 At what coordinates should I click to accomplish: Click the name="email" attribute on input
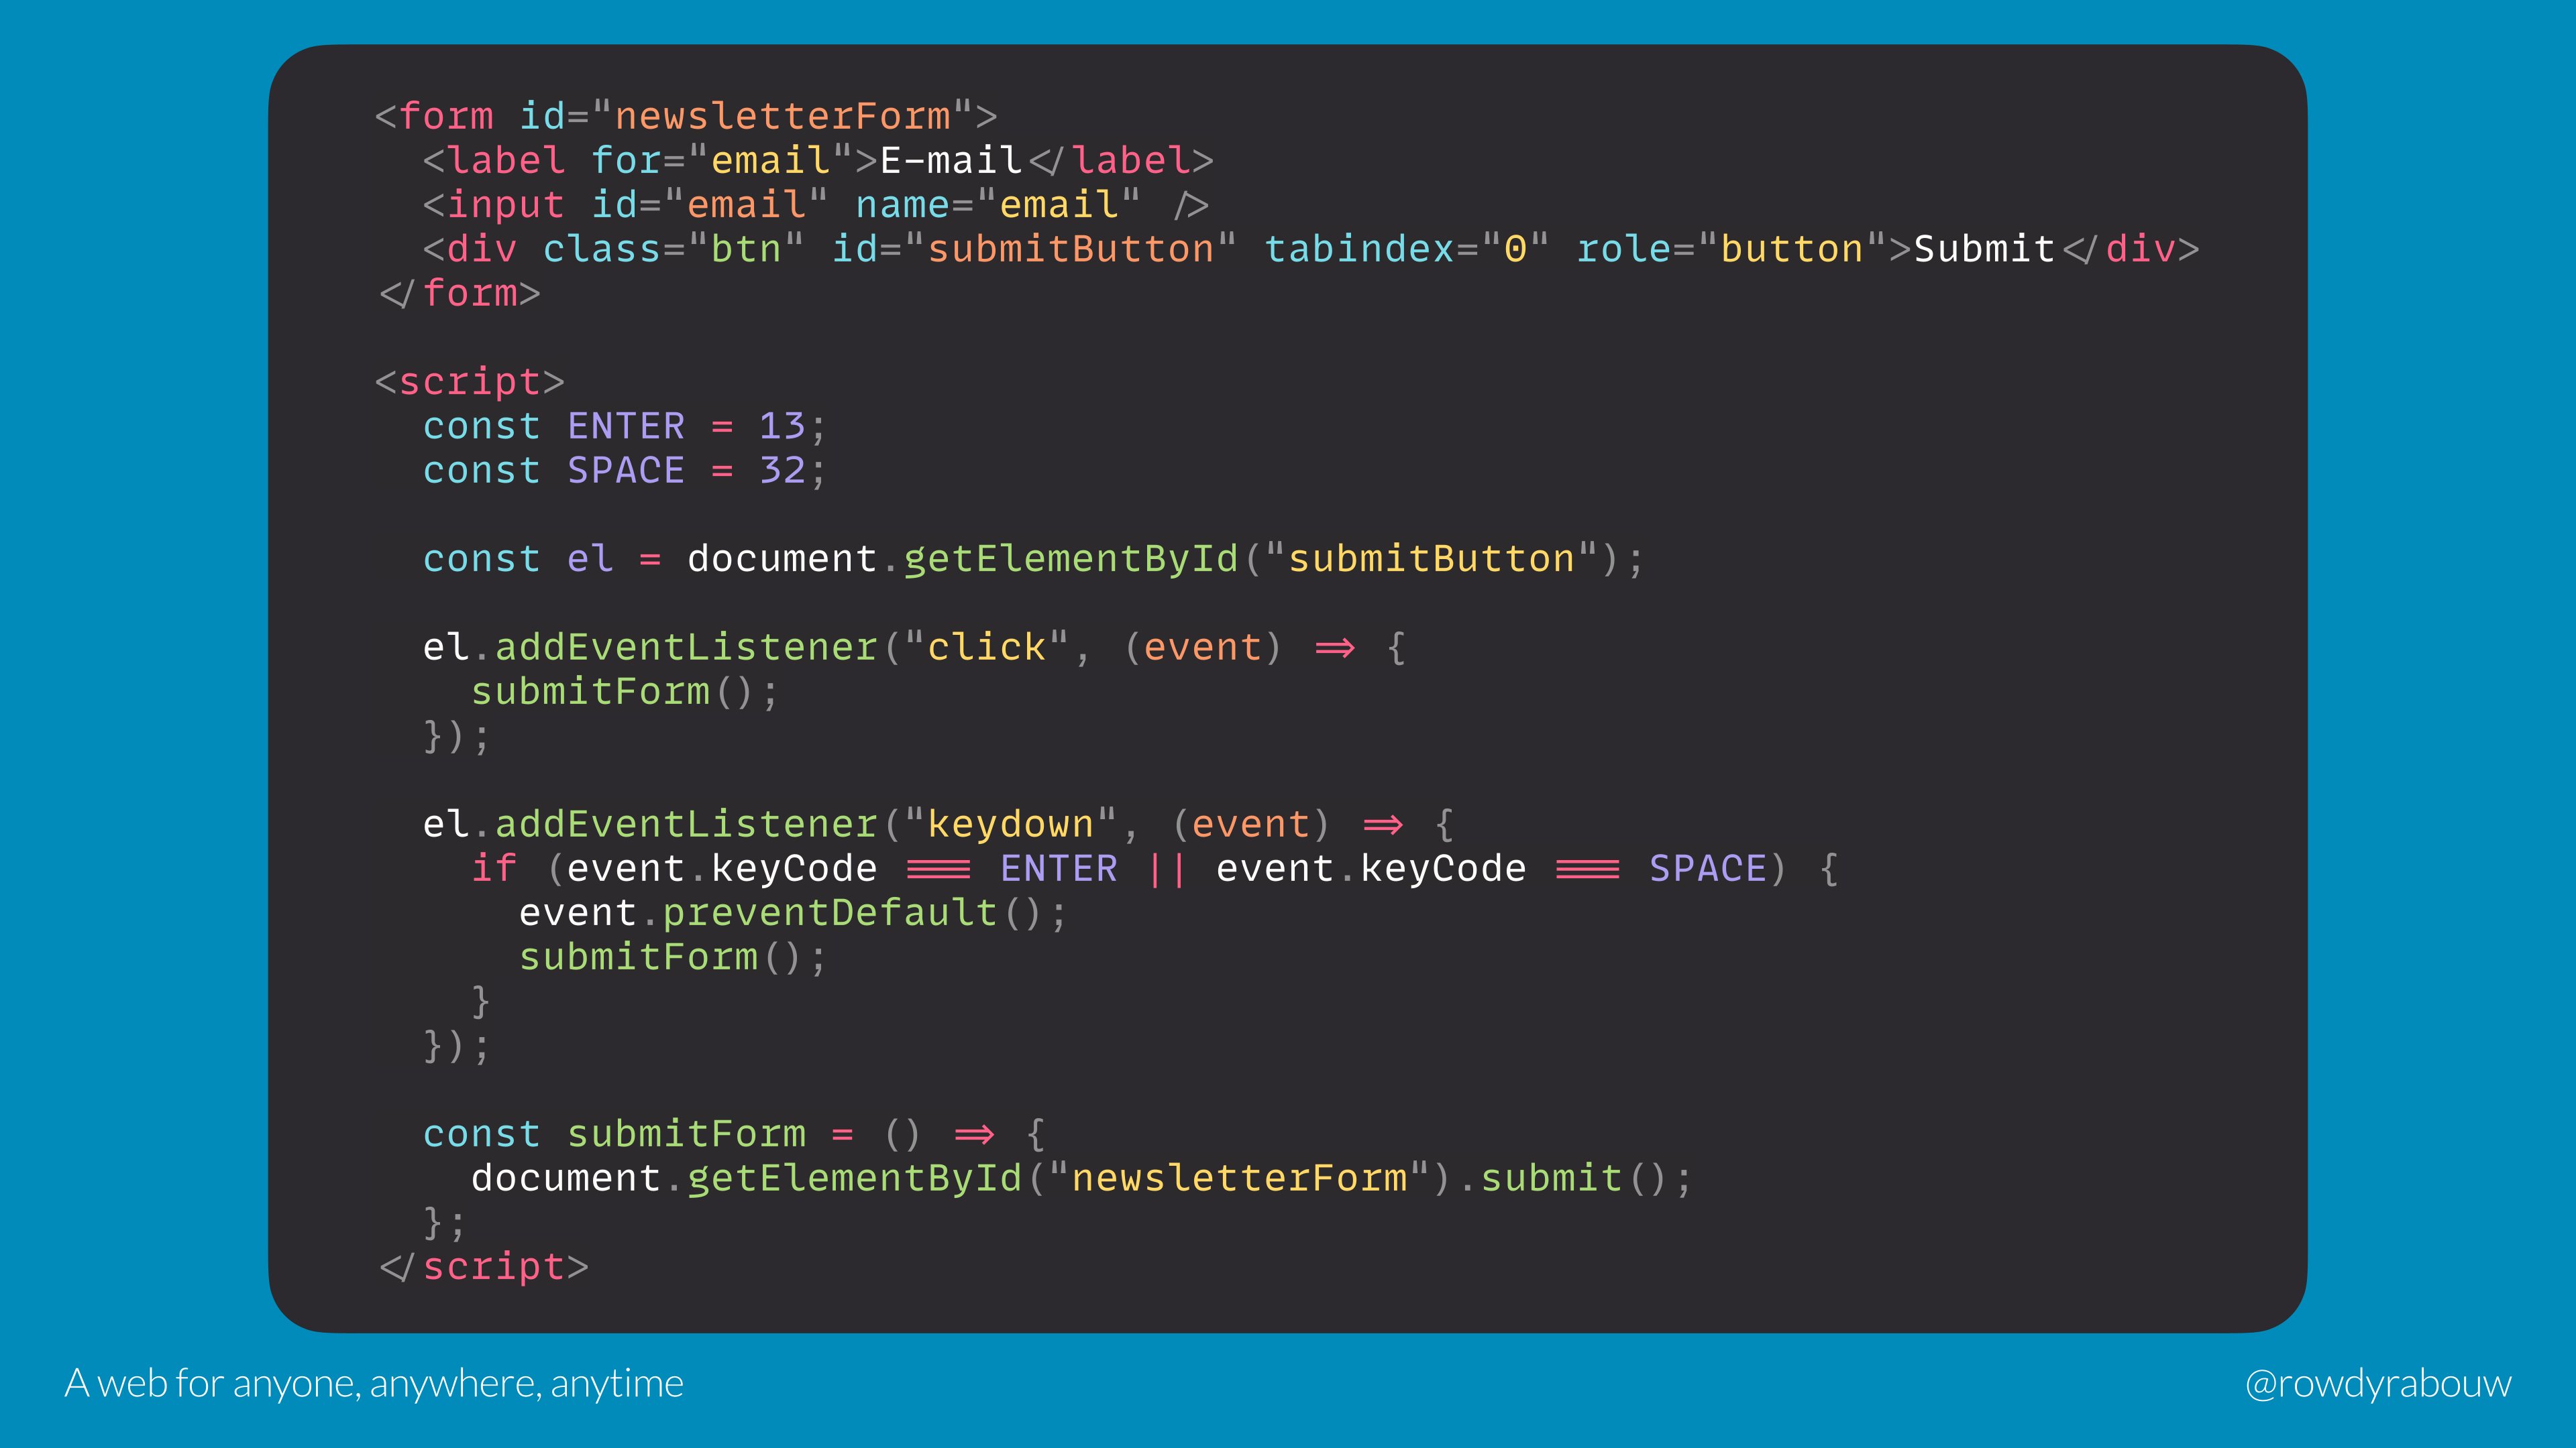[x=998, y=205]
